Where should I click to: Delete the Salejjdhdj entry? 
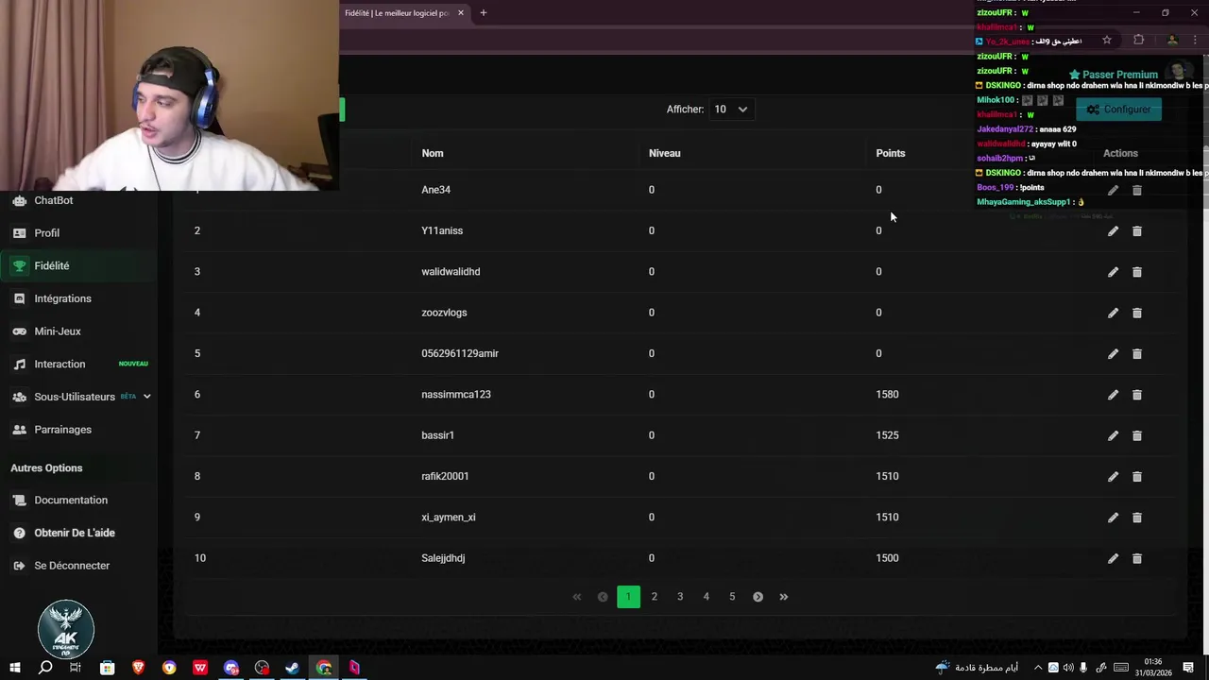tap(1137, 558)
